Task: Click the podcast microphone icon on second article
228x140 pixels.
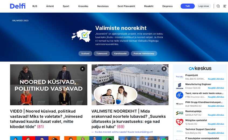Action: point(164,69)
